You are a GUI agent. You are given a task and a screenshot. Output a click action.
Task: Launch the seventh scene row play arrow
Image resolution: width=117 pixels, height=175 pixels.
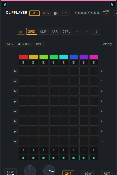click(x=15, y=131)
